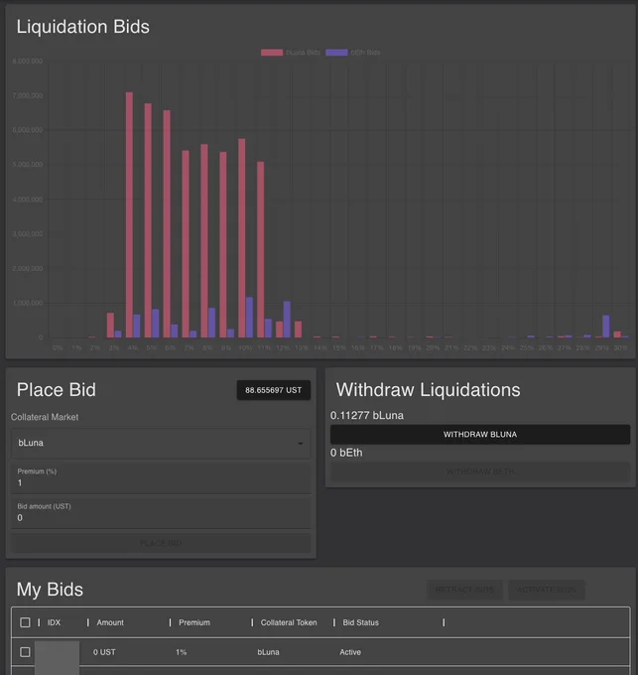The height and width of the screenshot is (675, 638).
Task: Click the bEth bar at 29% premium
Action: pos(606,326)
